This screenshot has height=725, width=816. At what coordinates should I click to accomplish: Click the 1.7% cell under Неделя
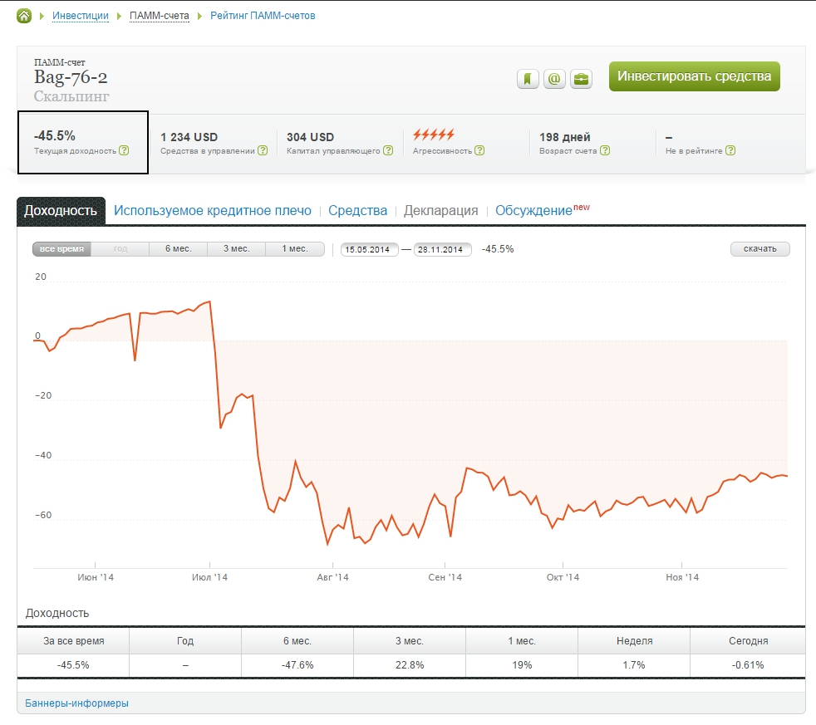coord(634,665)
